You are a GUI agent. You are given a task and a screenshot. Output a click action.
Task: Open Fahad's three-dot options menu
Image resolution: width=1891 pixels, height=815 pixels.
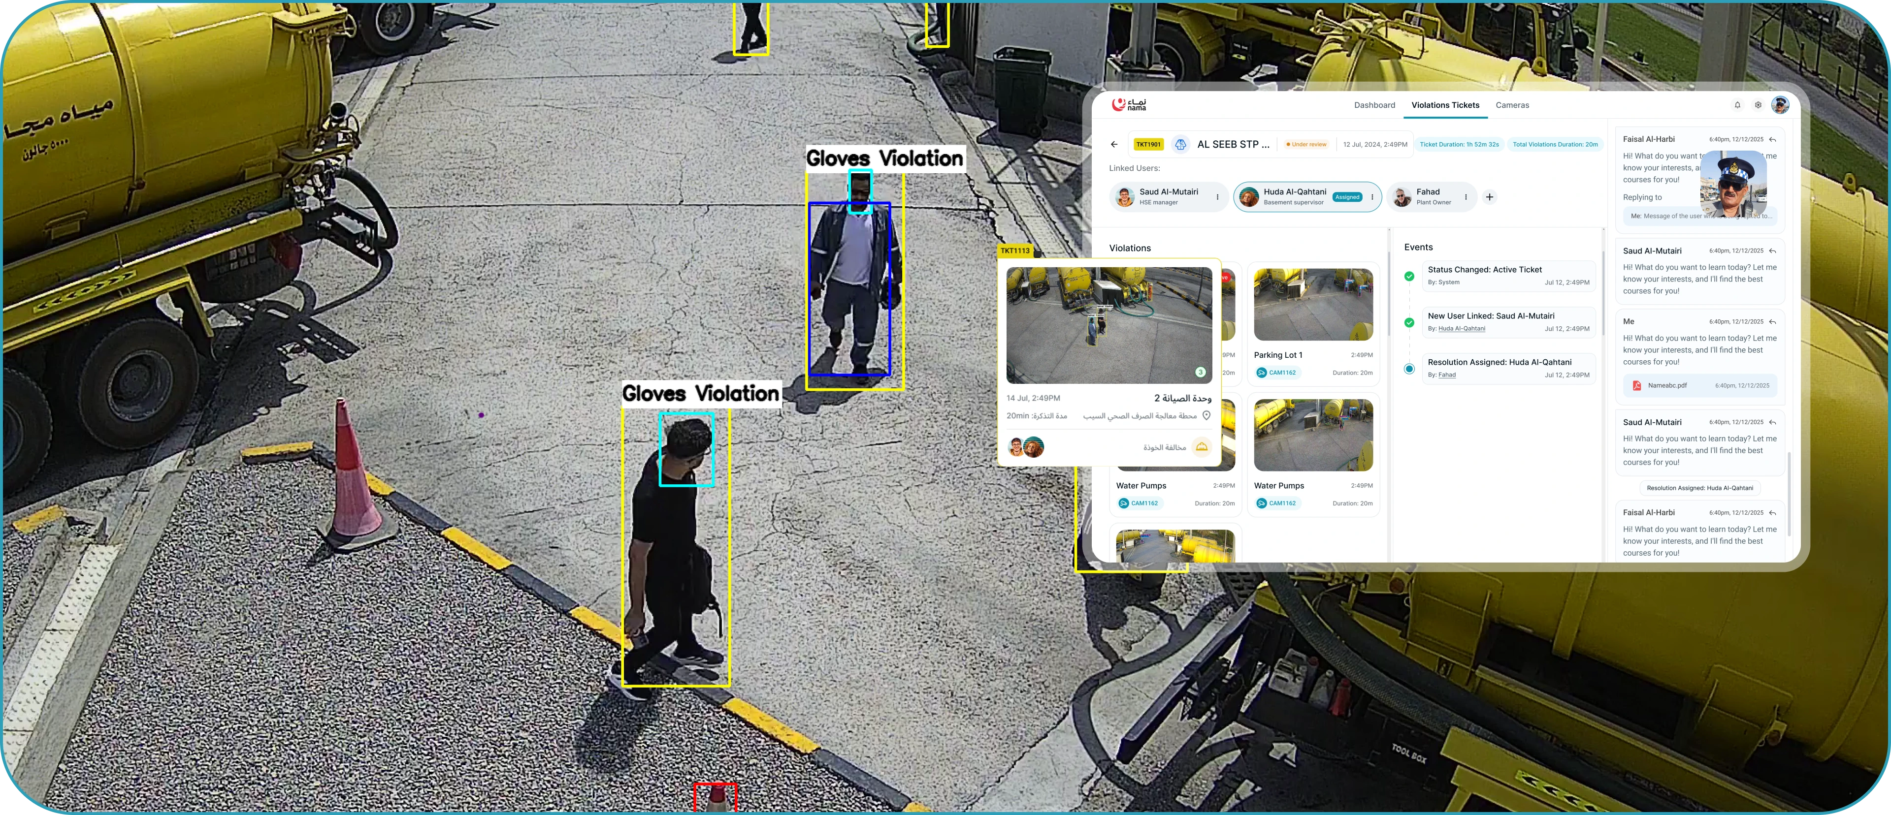(x=1466, y=196)
